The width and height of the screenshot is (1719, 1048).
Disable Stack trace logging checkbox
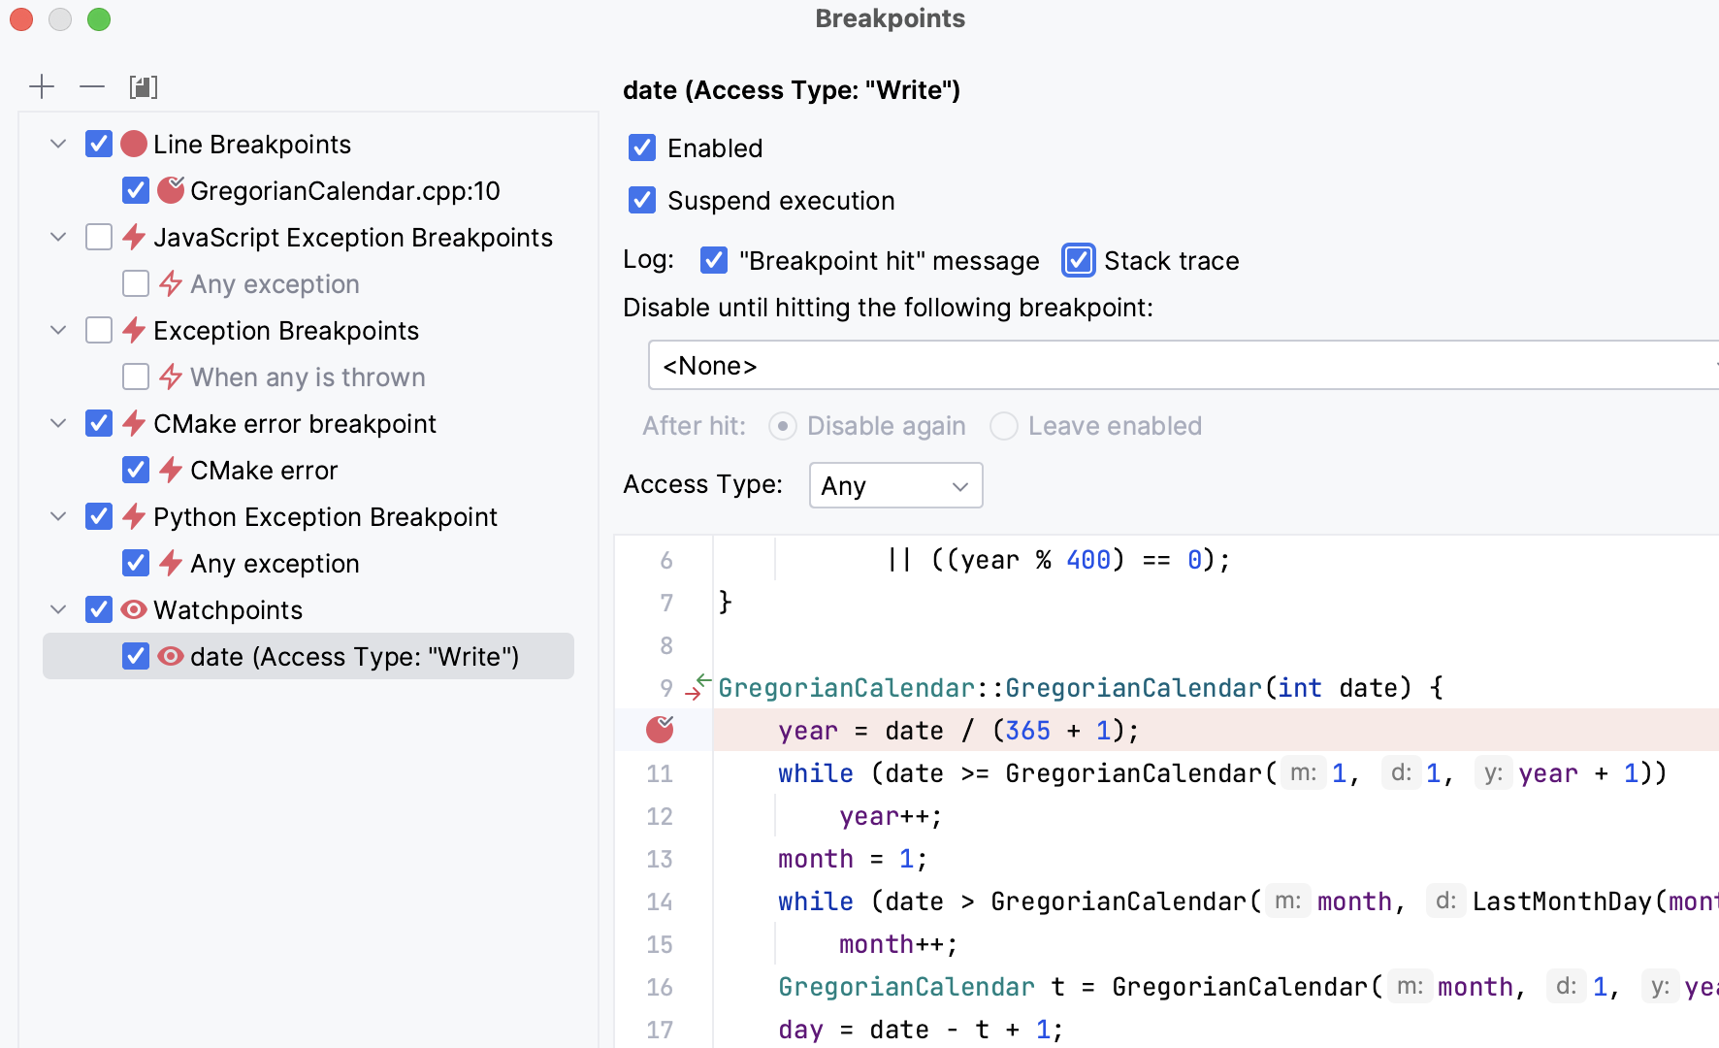pos(1078,260)
